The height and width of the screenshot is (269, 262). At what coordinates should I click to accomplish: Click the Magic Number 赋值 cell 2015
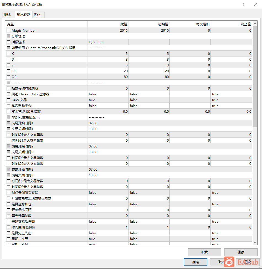(108, 30)
